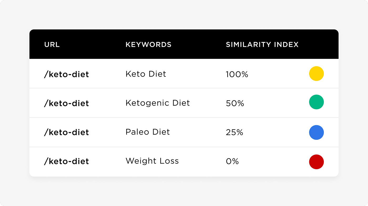The width and height of the screenshot is (368, 206).
Task: Click the red circle in Weight Loss row
Action: pos(316,162)
